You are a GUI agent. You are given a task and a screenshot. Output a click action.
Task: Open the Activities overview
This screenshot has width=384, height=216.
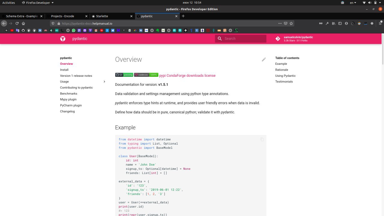click(x=9, y=3)
